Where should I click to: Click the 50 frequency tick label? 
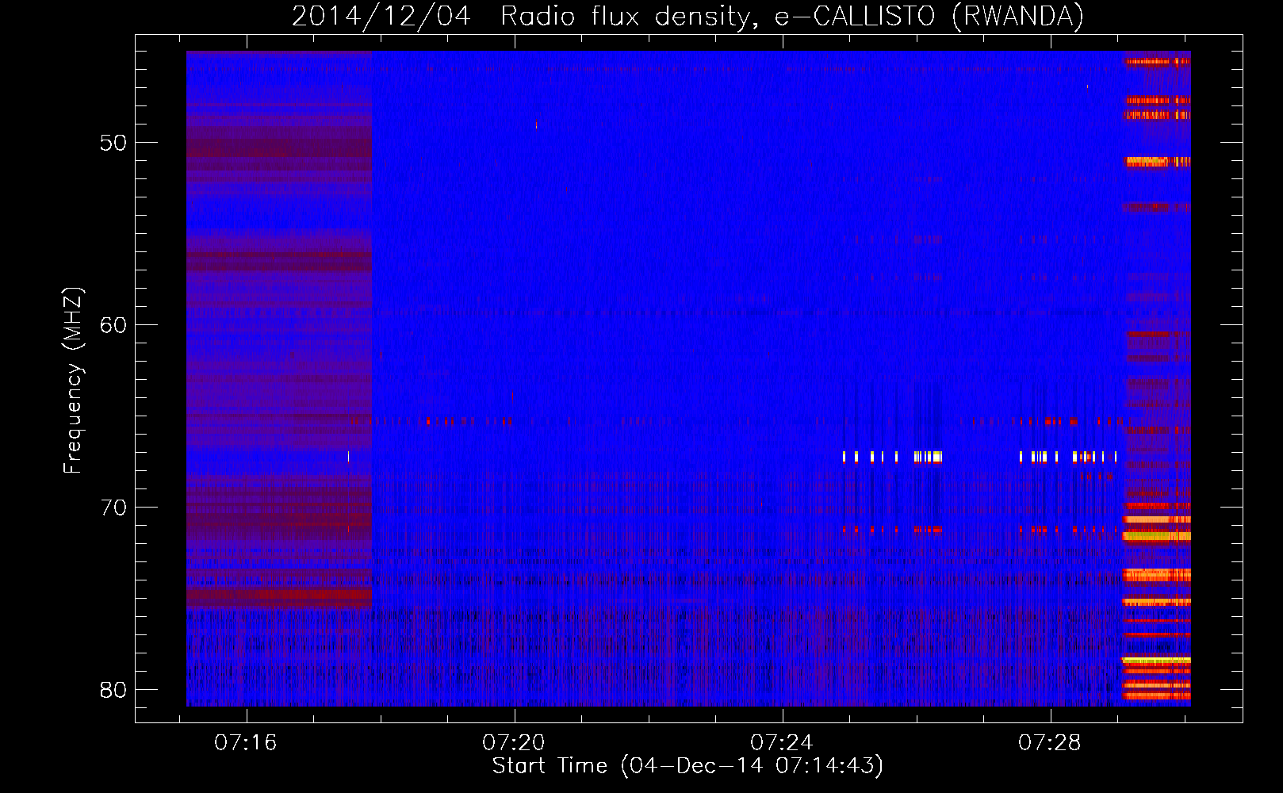pos(113,144)
